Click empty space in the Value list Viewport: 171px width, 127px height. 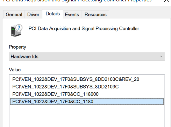click(87, 116)
